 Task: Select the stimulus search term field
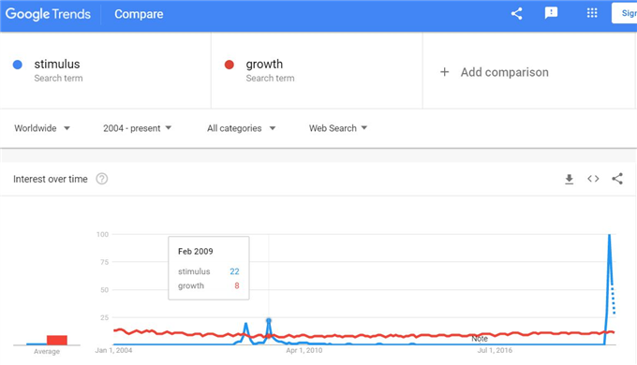[x=106, y=70]
